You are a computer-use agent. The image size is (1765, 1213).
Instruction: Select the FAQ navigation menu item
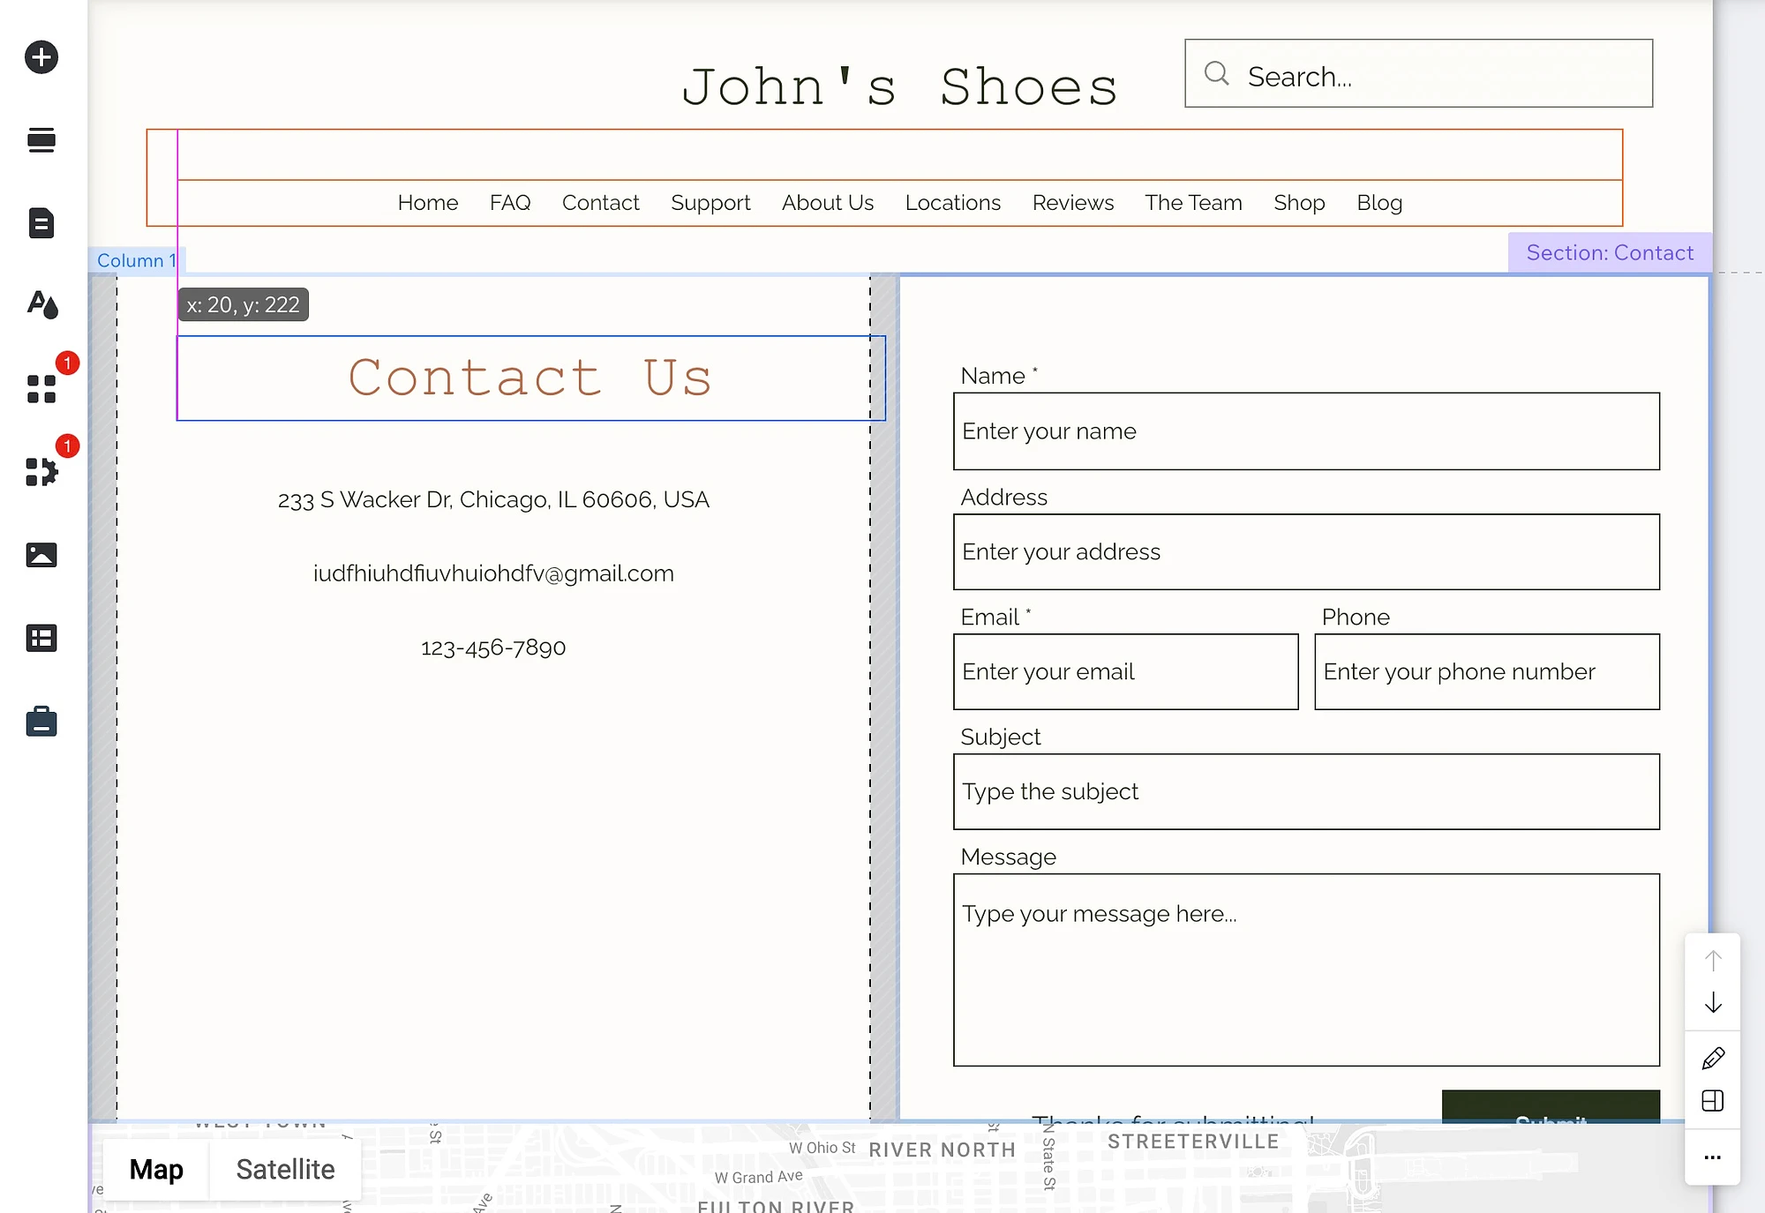(x=510, y=201)
